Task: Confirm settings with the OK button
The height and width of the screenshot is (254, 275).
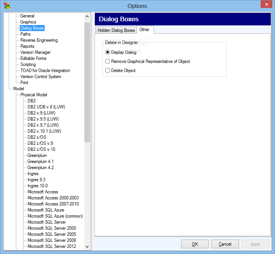Action: [x=195, y=244]
